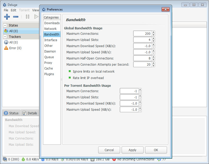
Task: Click per-torrent Maximum Upload Speed field
Action: click(x=129, y=109)
